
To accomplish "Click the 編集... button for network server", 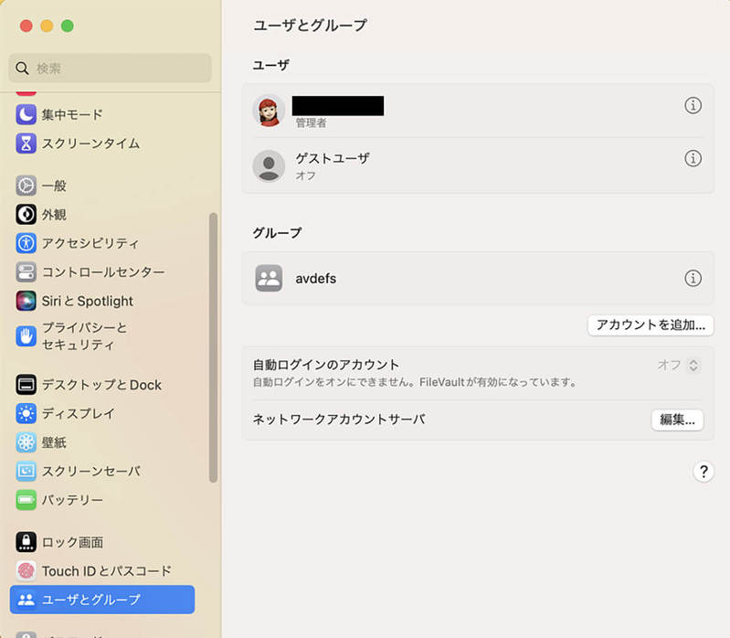I will pyautogui.click(x=677, y=420).
